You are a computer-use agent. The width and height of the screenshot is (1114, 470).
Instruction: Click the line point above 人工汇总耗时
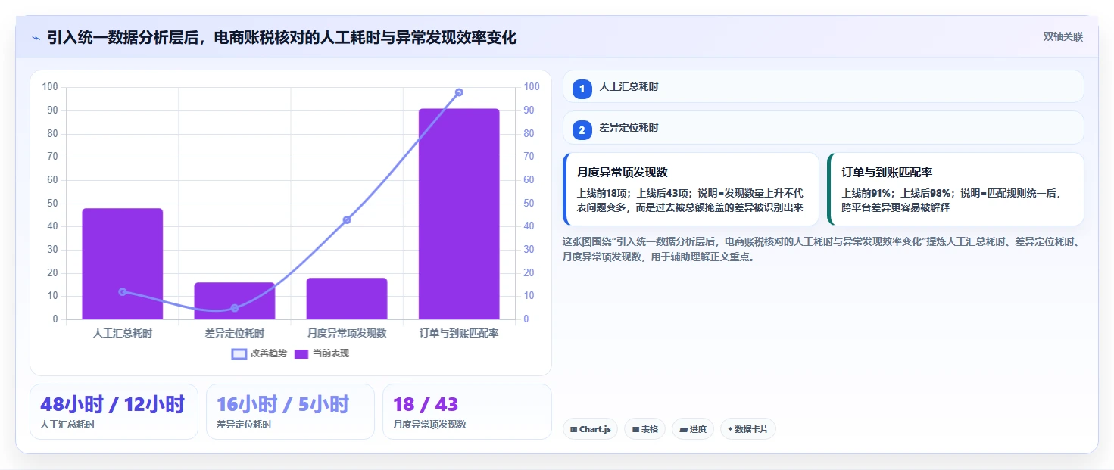123,291
